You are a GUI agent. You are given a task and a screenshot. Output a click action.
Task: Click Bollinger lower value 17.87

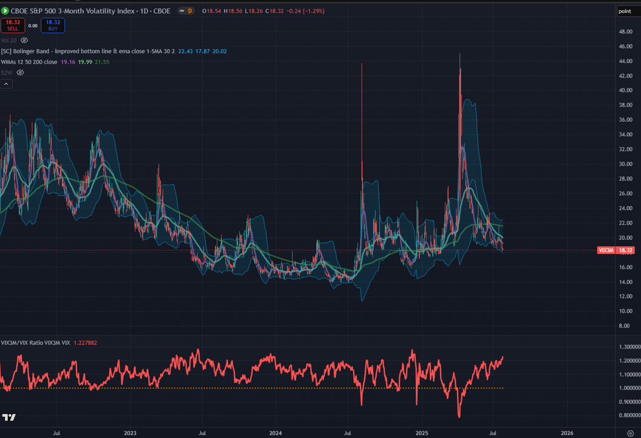(202, 51)
